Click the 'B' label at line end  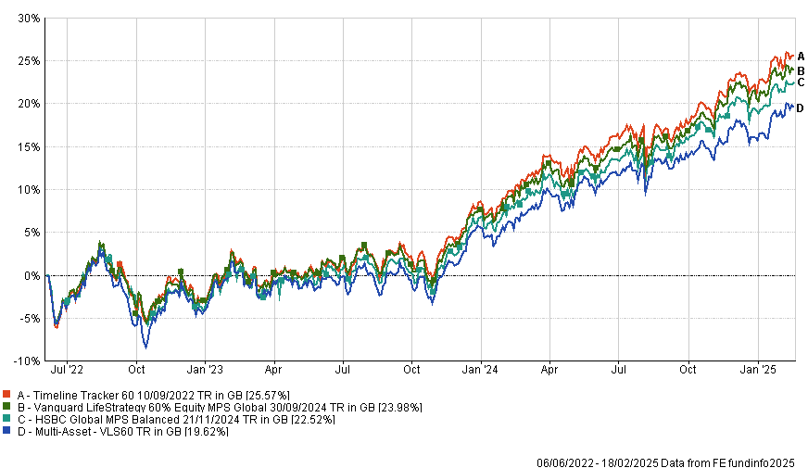tap(801, 70)
